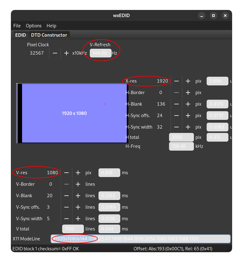The height and width of the screenshot is (264, 243).
Task: Click the X11 ModeLine text field
Action: [140, 239]
